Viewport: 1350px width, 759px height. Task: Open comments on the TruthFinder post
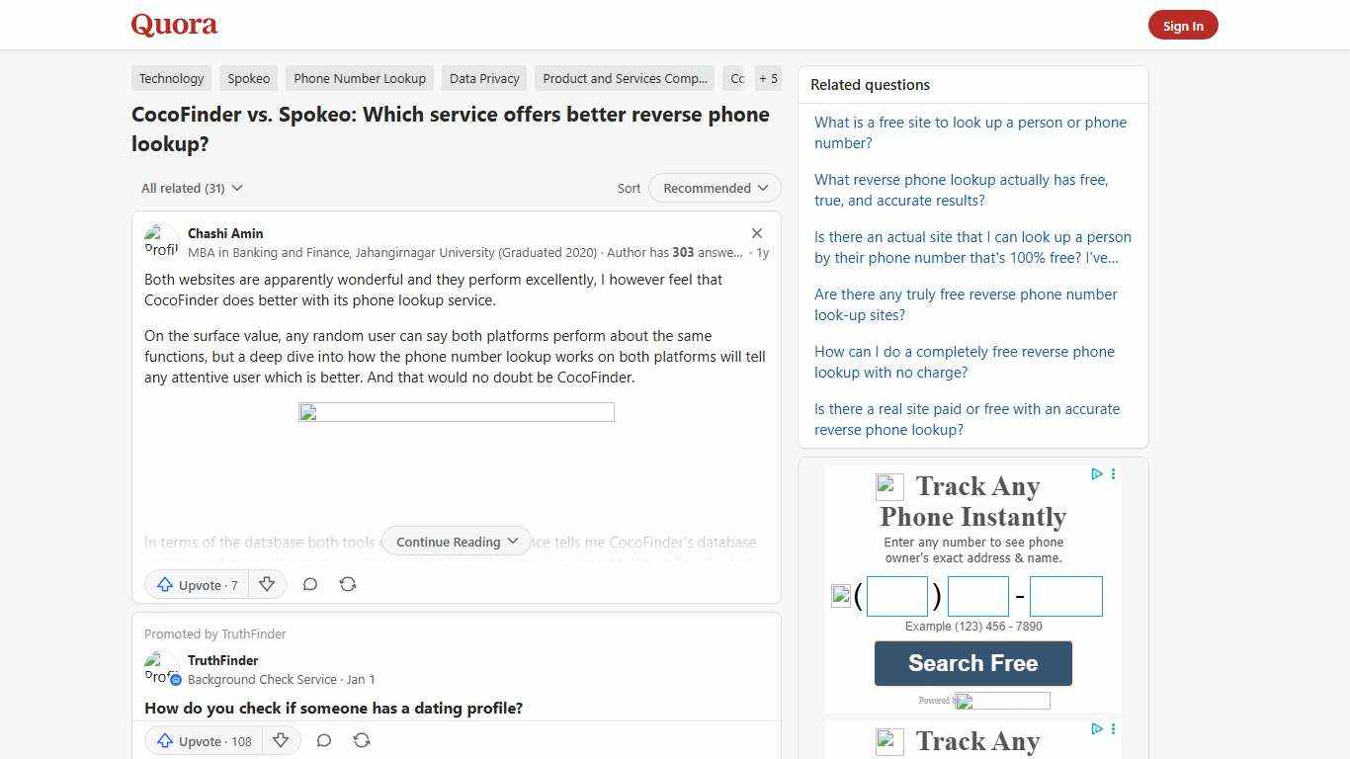point(324,740)
